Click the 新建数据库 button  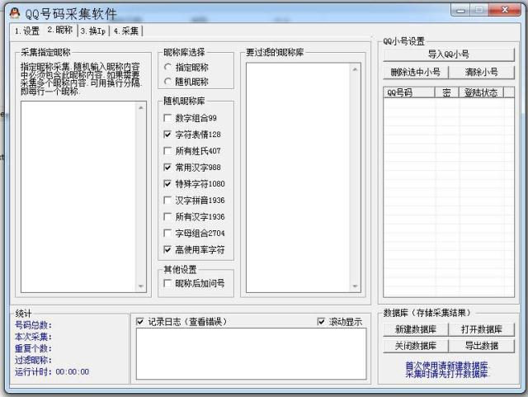point(416,329)
